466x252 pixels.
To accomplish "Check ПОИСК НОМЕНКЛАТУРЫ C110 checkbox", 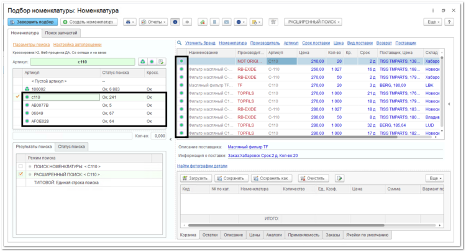I will tap(21, 166).
